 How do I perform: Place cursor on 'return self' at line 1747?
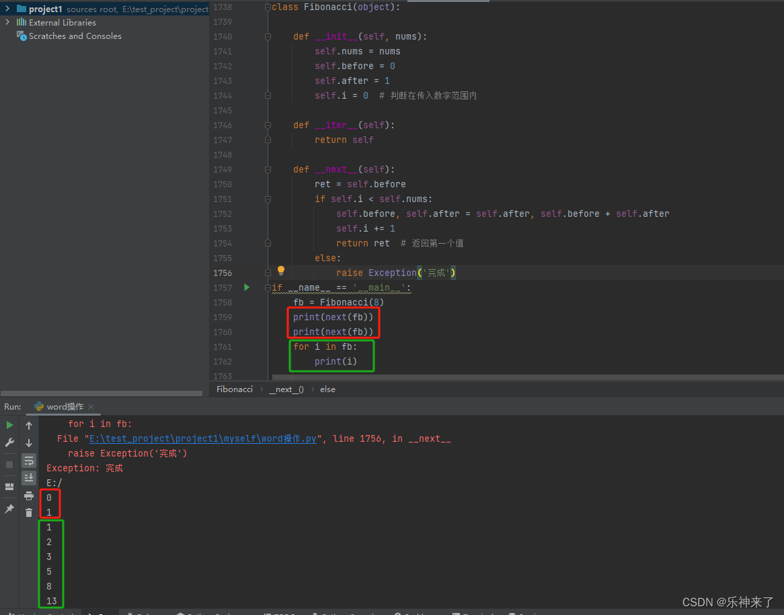click(x=344, y=140)
